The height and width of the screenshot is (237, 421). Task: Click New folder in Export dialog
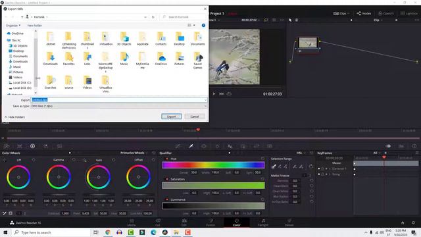[35, 26]
